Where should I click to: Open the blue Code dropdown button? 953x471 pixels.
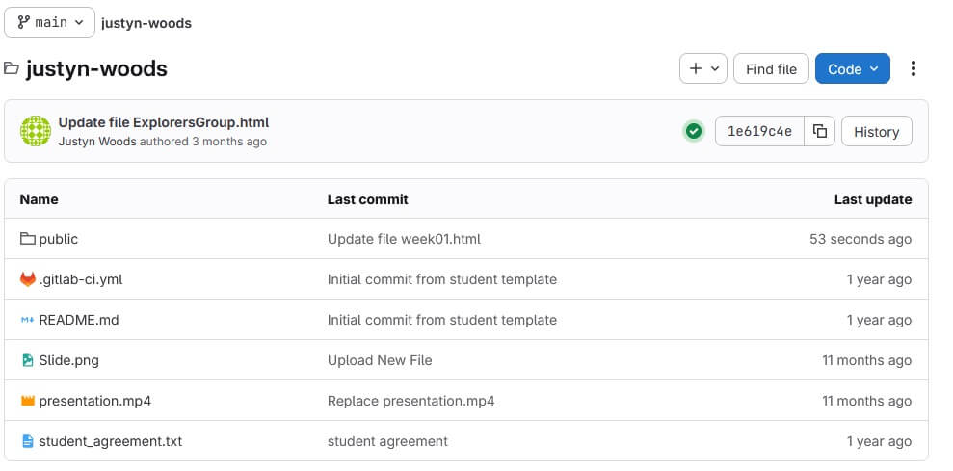click(x=852, y=68)
